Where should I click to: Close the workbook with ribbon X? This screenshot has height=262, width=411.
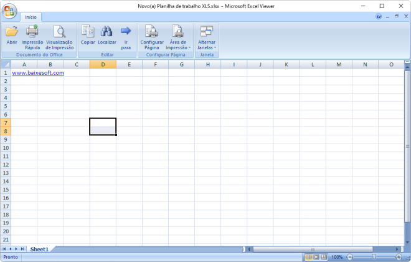click(x=406, y=16)
